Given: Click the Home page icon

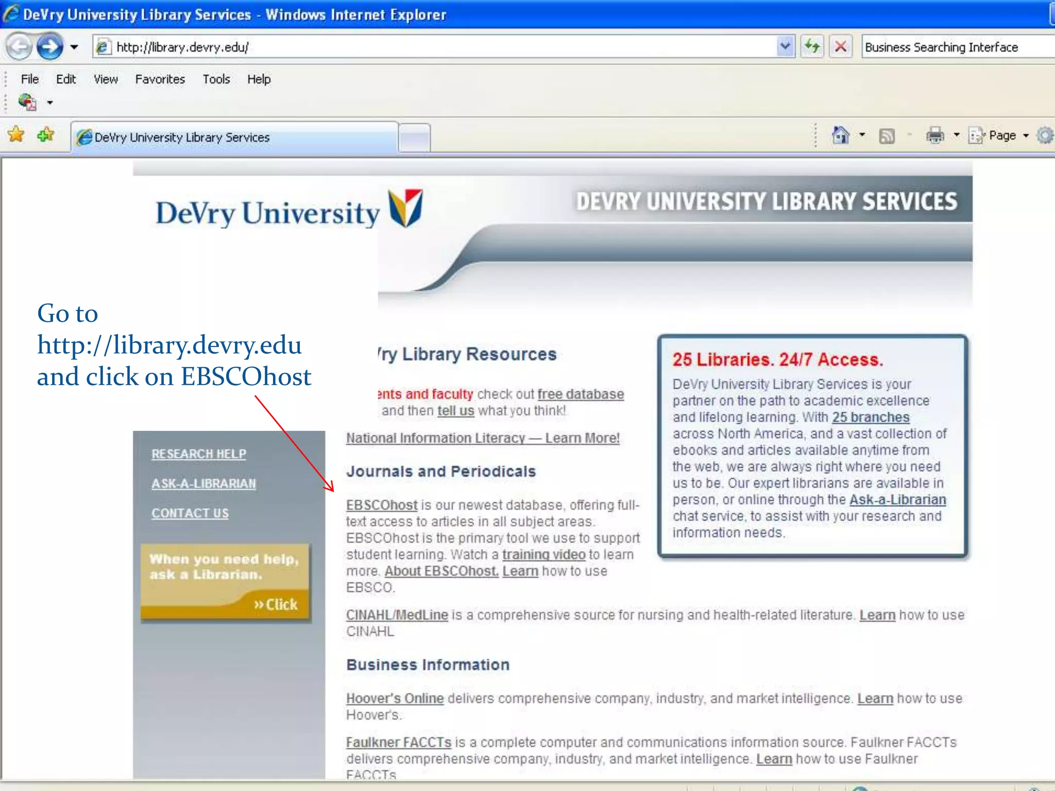Looking at the screenshot, I should click(x=841, y=135).
